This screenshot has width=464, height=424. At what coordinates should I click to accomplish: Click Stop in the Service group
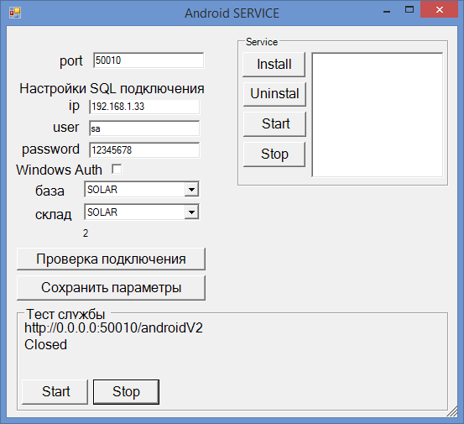(x=274, y=154)
